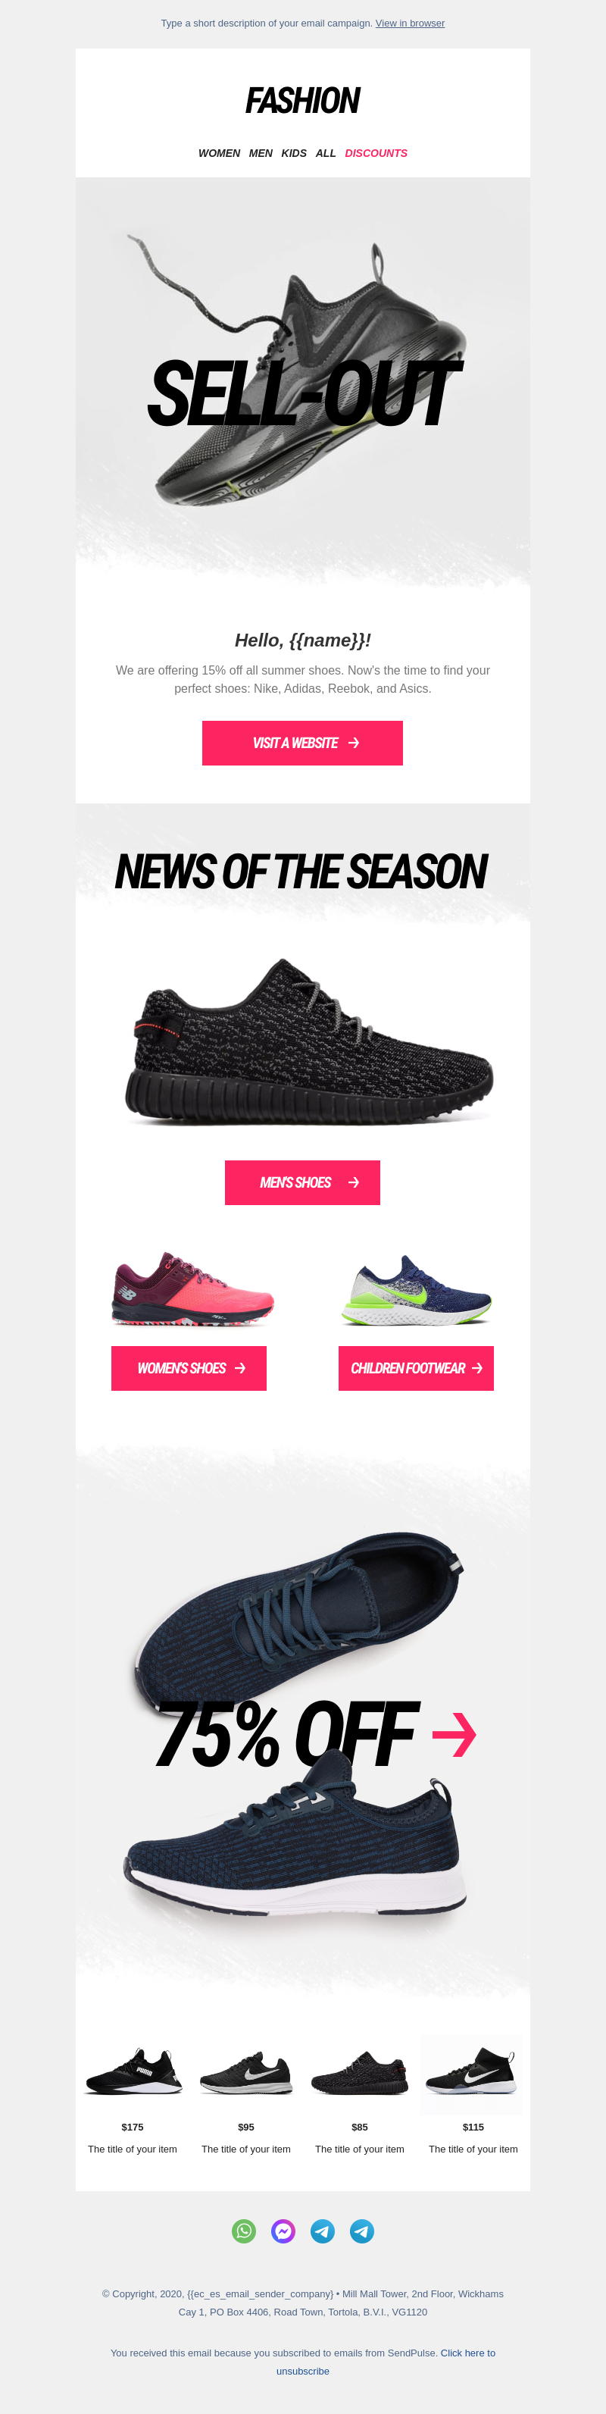The image size is (606, 2414).
Task: Click the first Telegram icon
Action: [x=322, y=2231]
